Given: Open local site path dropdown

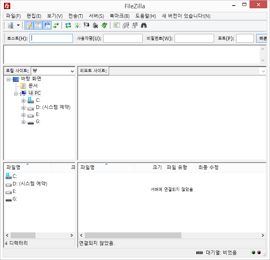Looking at the screenshot, I should tap(72, 71).
